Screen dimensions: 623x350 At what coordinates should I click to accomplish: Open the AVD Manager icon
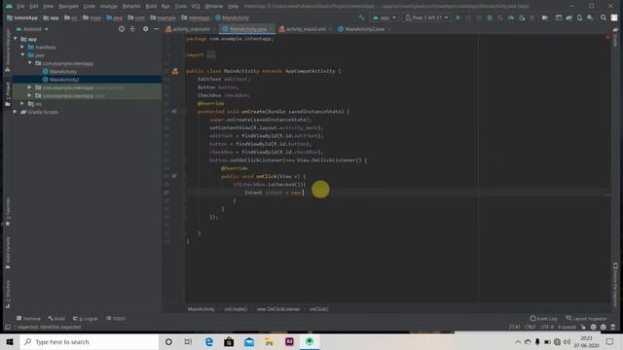pos(580,17)
